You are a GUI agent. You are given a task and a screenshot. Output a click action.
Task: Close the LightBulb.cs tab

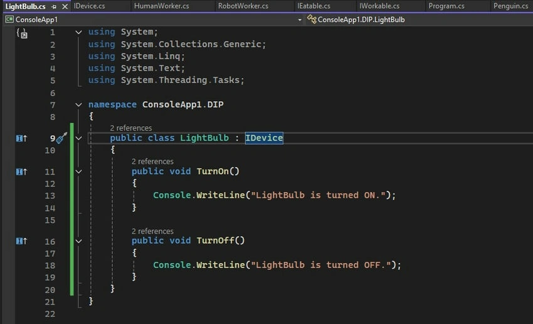click(x=65, y=6)
